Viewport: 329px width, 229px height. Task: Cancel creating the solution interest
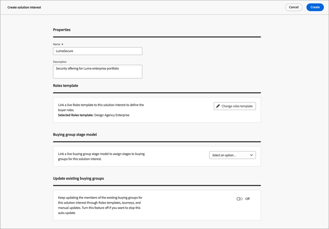294,7
